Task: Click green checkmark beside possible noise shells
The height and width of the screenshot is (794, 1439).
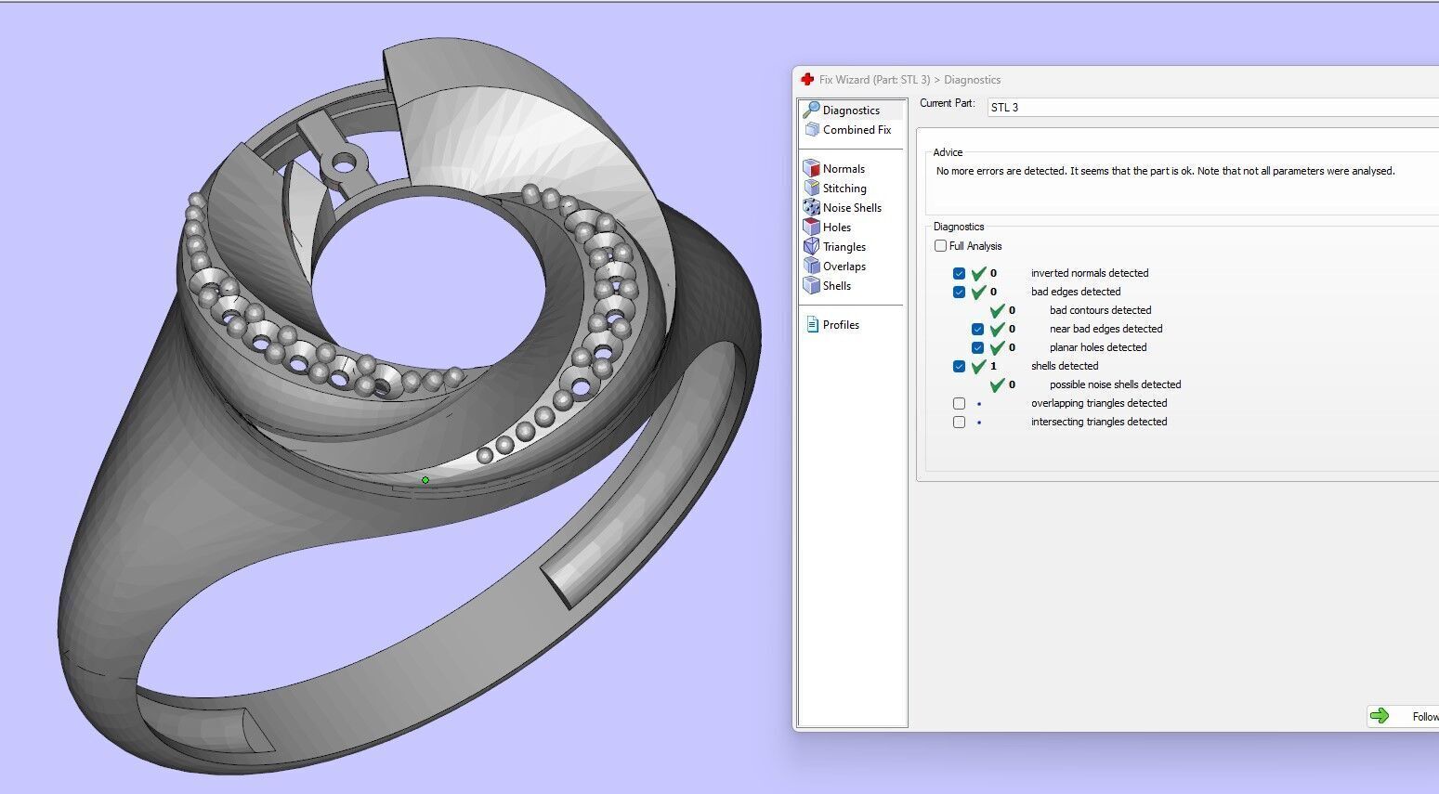Action: point(997,384)
